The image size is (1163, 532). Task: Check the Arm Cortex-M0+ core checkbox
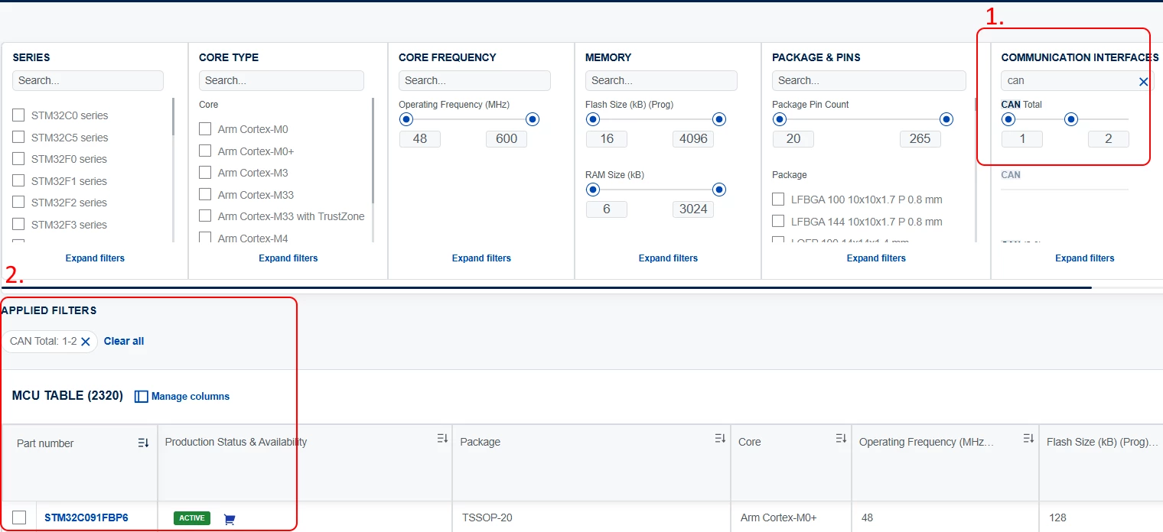pos(205,151)
